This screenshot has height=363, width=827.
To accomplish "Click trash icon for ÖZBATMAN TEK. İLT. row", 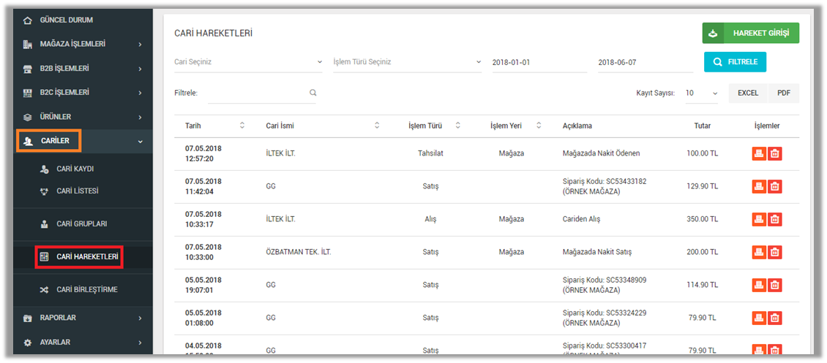I will [775, 252].
